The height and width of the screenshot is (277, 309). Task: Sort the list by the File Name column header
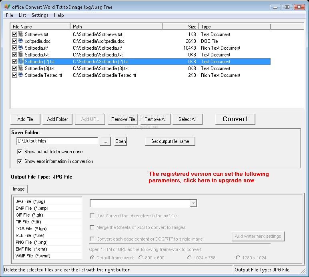click(x=40, y=26)
